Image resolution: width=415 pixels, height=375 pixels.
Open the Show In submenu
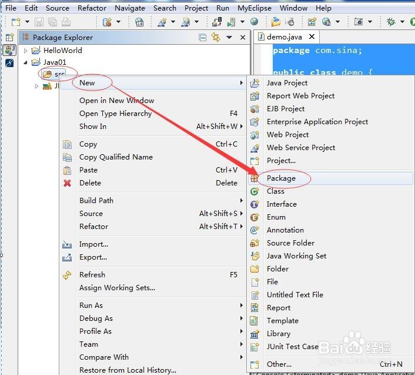point(153,127)
